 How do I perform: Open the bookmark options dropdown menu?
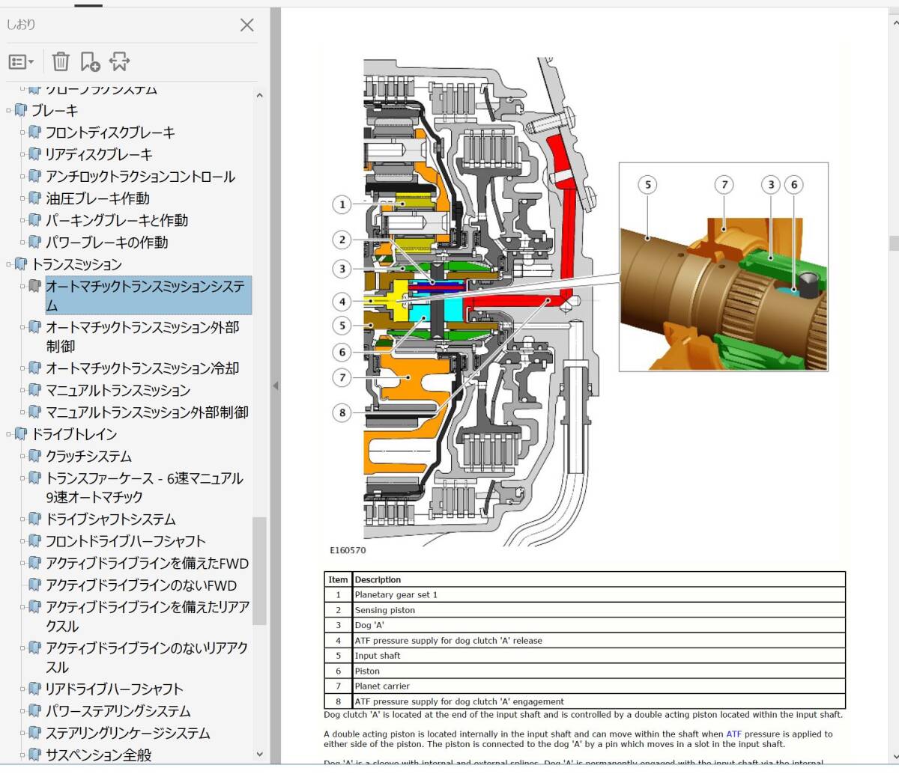click(21, 61)
